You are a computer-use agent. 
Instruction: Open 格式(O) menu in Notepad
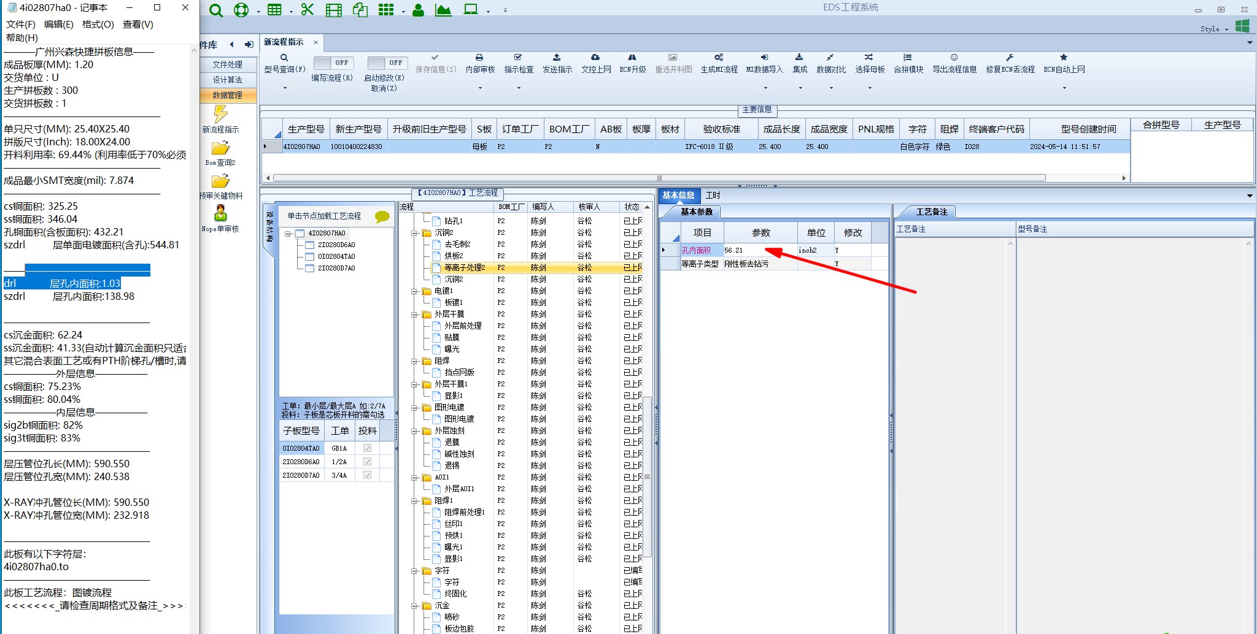tap(98, 25)
